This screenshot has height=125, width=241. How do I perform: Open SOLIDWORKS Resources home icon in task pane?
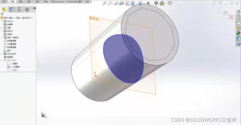(x=238, y=12)
